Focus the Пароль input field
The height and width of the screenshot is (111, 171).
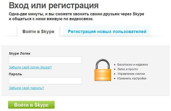click(x=45, y=81)
